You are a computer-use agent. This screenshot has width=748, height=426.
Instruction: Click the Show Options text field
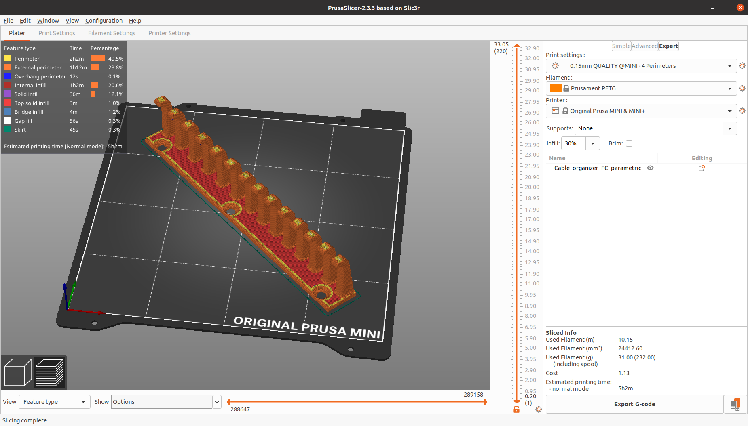[x=162, y=402]
